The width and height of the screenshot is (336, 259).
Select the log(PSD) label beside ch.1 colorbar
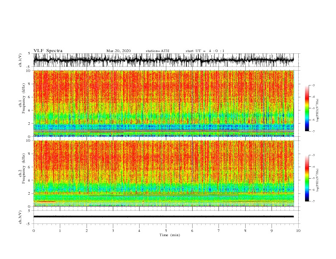pos(318,110)
